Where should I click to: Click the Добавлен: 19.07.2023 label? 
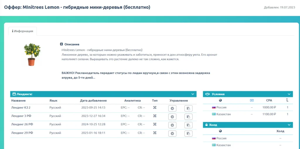click(x=280, y=8)
